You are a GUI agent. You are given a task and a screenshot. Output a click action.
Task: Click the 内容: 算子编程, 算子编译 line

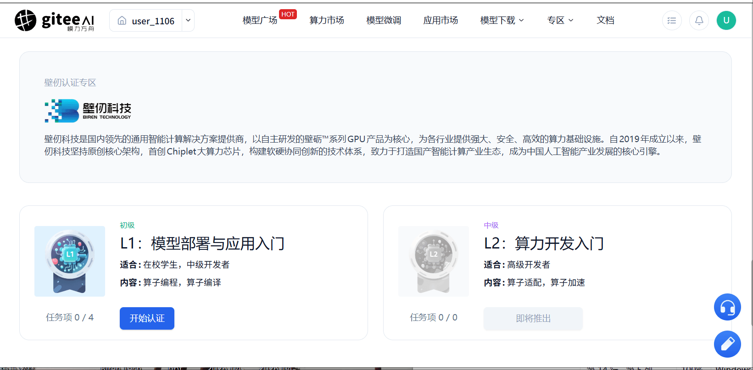tap(171, 282)
